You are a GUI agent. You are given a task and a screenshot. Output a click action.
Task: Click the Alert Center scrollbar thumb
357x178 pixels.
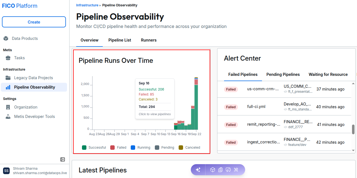tap(353, 130)
